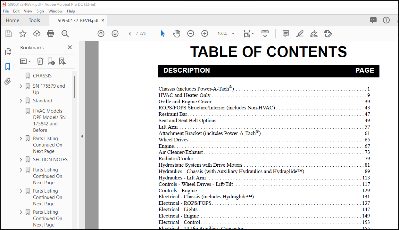The width and height of the screenshot is (399, 230).
Task: Zoom out with minus button
Action: coord(191,34)
